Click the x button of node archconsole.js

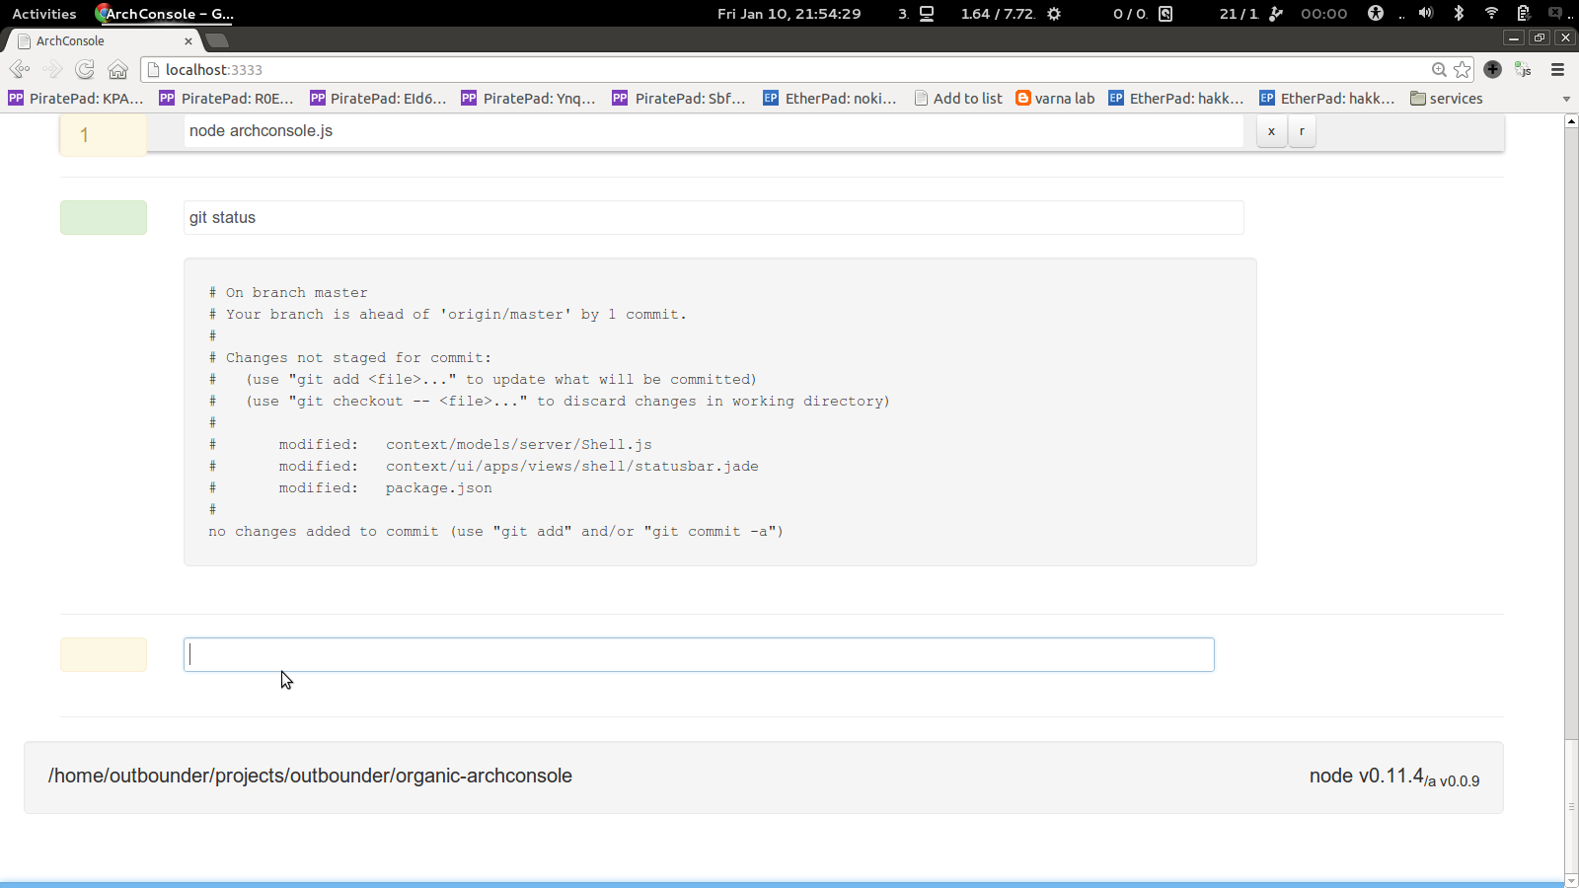click(x=1271, y=131)
